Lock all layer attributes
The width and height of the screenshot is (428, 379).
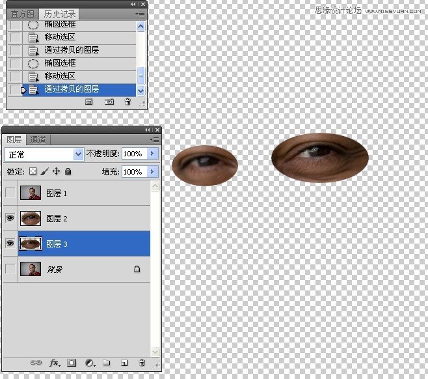pyautogui.click(x=68, y=171)
